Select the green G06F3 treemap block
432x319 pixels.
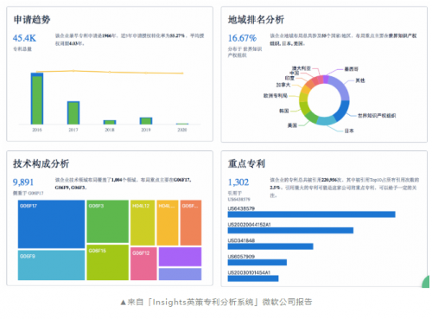[108, 221]
